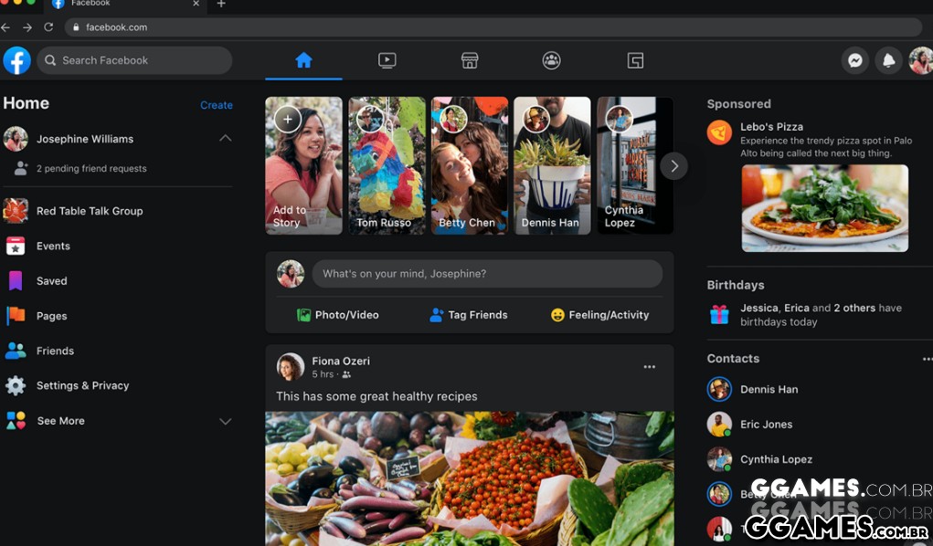Open the Fiona Ozeri post options menu

point(649,367)
